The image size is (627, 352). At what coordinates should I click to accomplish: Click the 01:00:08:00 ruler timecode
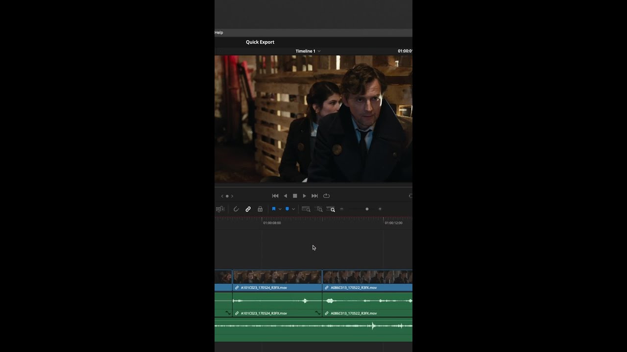(272, 223)
